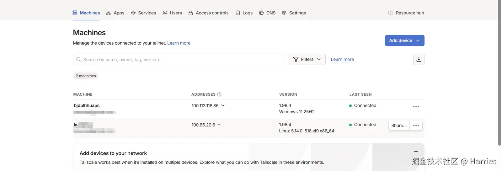Click Learn more link beside Filters

click(342, 59)
